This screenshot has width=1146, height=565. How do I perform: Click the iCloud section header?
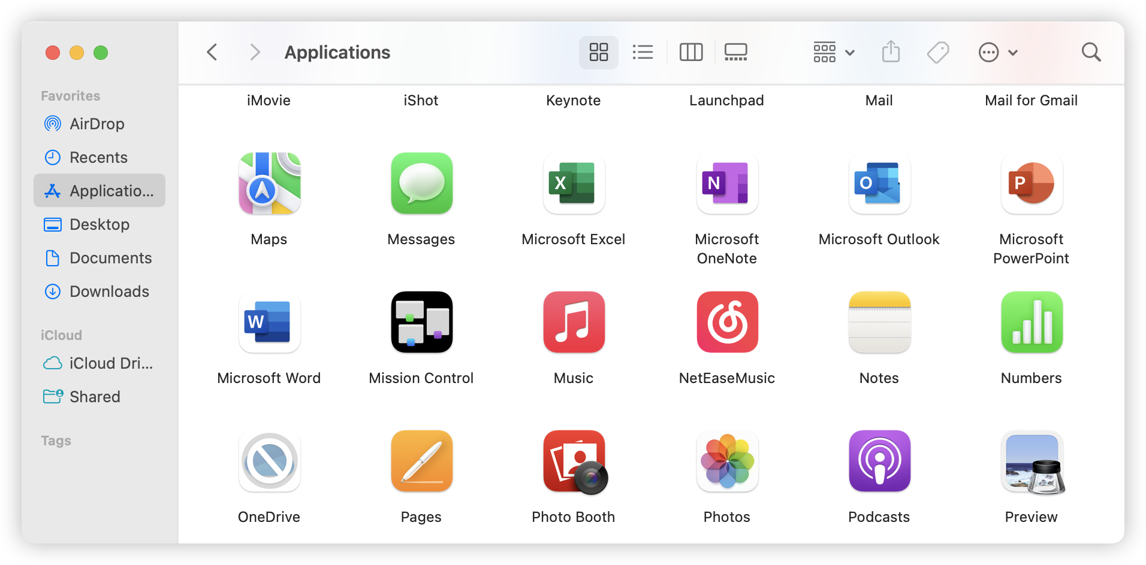coord(62,335)
